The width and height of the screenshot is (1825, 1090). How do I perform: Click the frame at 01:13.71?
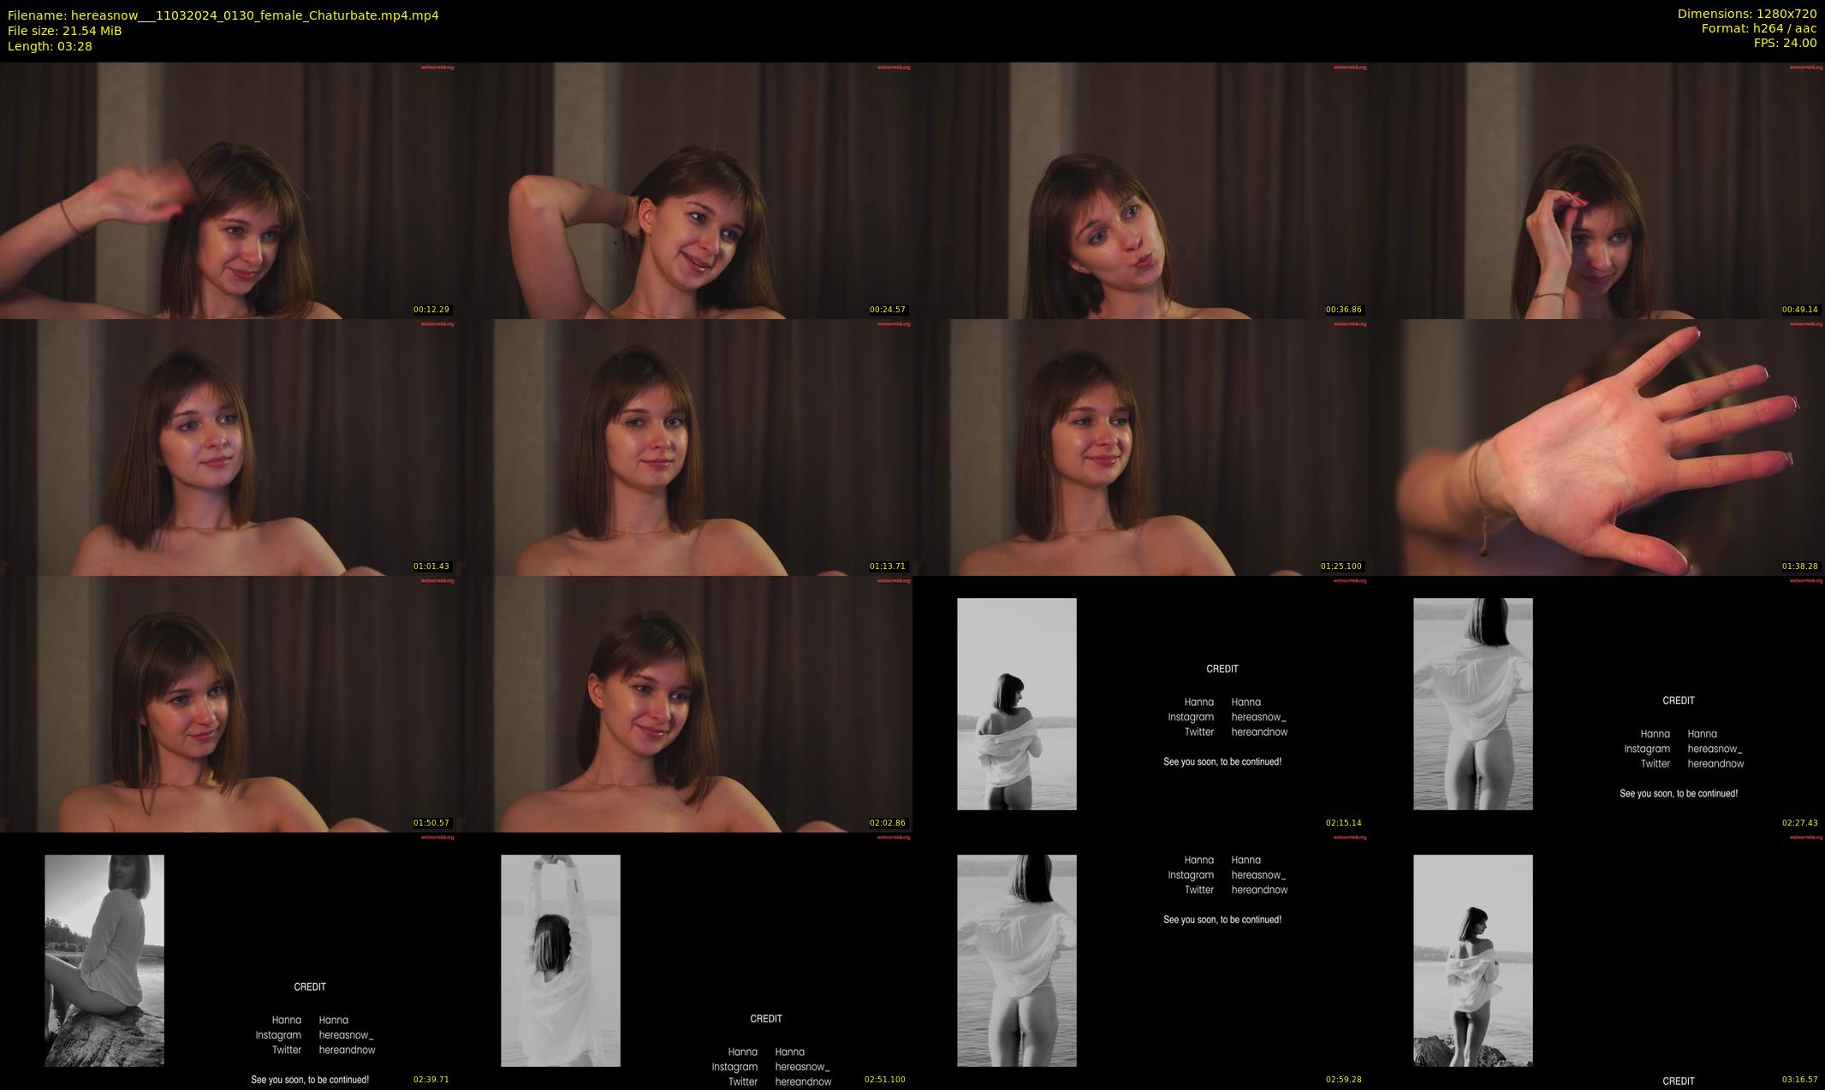tap(684, 447)
